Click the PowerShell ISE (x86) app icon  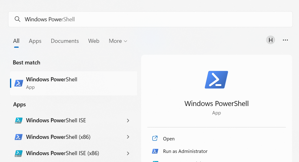19,153
